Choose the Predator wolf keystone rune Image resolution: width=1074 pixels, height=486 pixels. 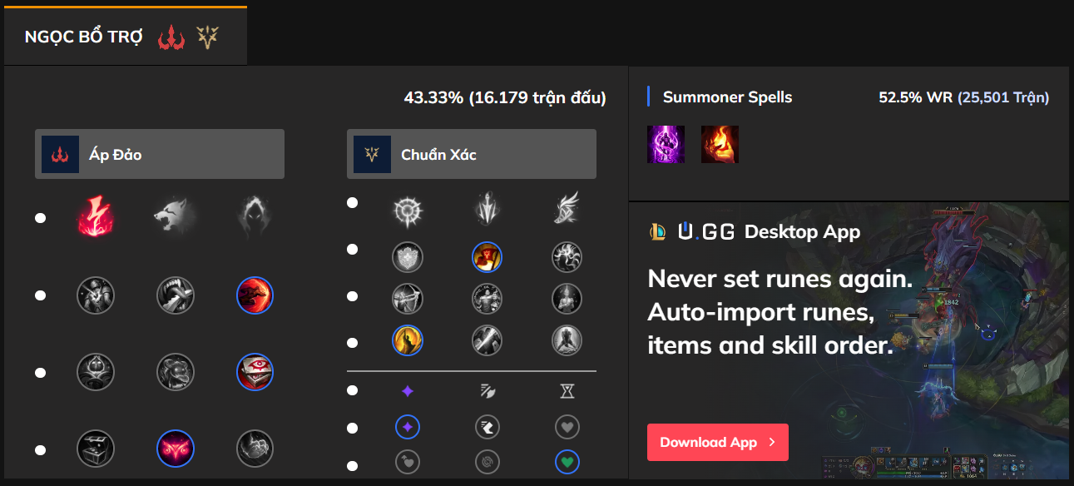tap(175, 218)
